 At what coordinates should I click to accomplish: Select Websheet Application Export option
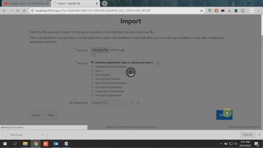click(92, 67)
